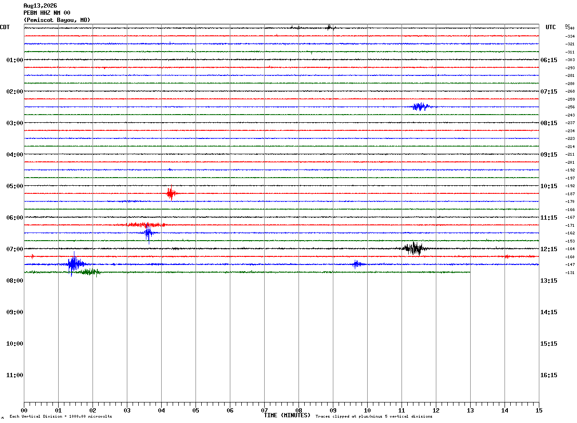Click the green event near minute 02
577x423 pixels.
click(x=91, y=272)
